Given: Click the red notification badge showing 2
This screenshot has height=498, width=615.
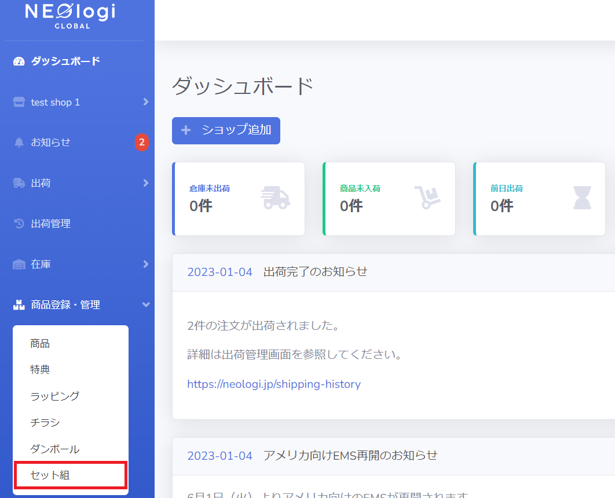Looking at the screenshot, I should pos(142,142).
